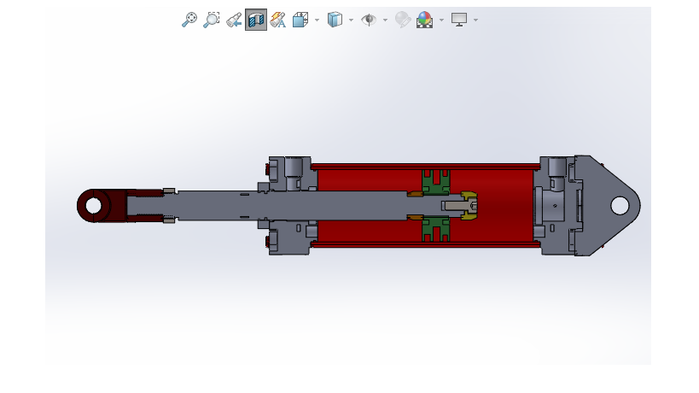
Task: Open the Display Style dropdown arrow
Action: point(351,20)
